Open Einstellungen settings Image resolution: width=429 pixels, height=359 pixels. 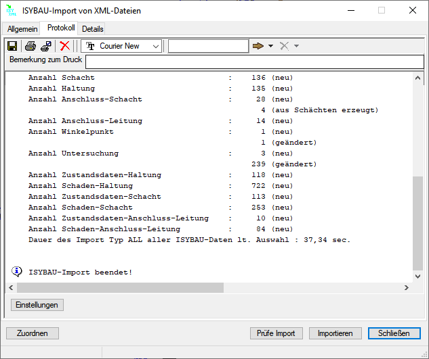pyautogui.click(x=37, y=305)
